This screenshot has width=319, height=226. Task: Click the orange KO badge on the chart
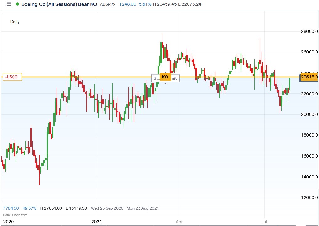pyautogui.click(x=165, y=77)
